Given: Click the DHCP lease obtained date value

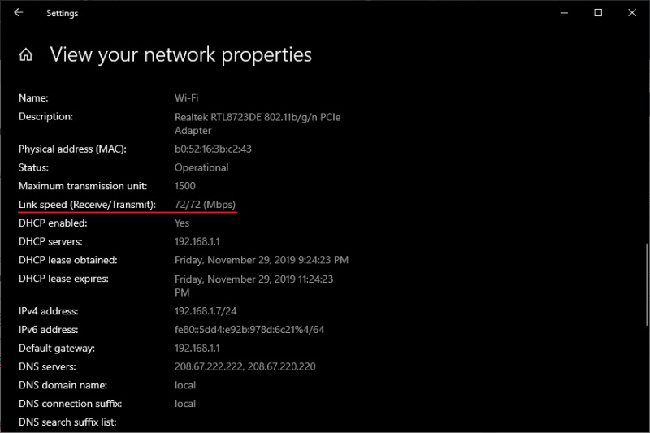Looking at the screenshot, I should [261, 260].
